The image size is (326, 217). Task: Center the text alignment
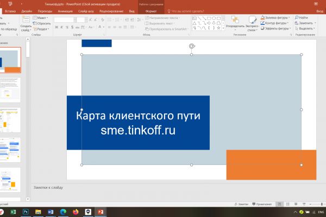coord(115,27)
